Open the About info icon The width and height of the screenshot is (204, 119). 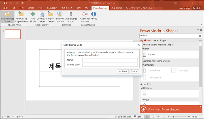tap(93, 14)
